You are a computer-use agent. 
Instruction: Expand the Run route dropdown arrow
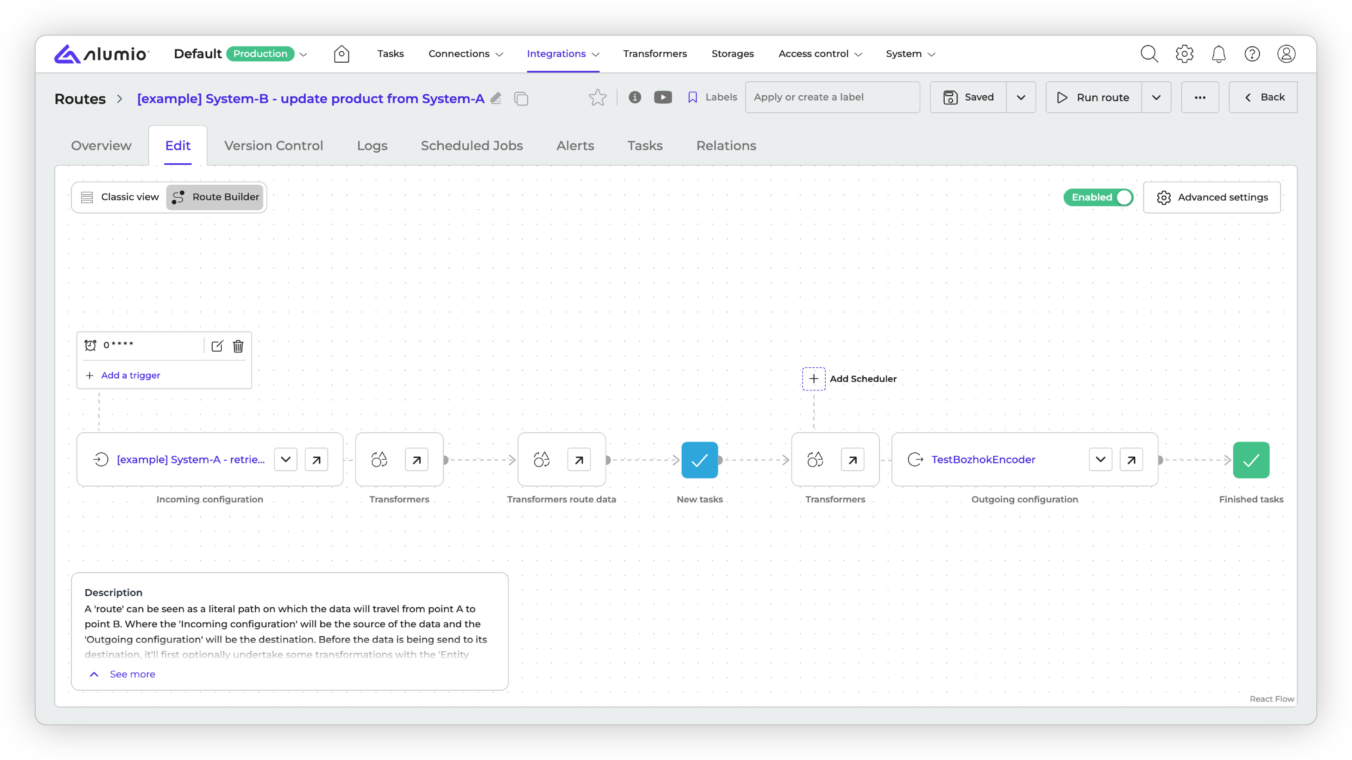tap(1156, 97)
